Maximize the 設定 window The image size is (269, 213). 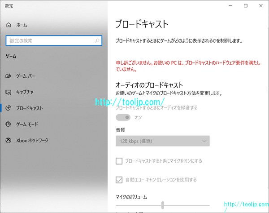coord(246,6)
